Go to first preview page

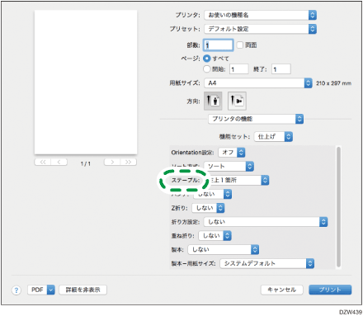43,162
